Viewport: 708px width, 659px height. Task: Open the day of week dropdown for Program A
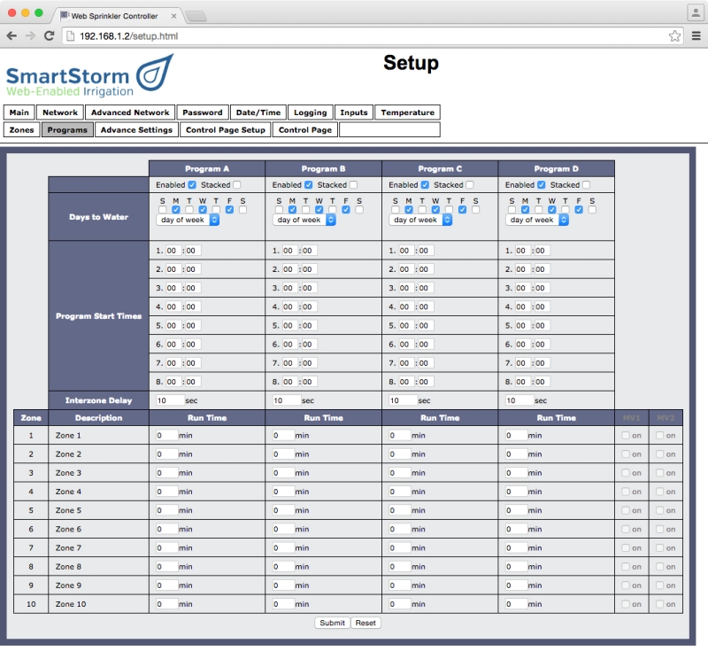188,221
